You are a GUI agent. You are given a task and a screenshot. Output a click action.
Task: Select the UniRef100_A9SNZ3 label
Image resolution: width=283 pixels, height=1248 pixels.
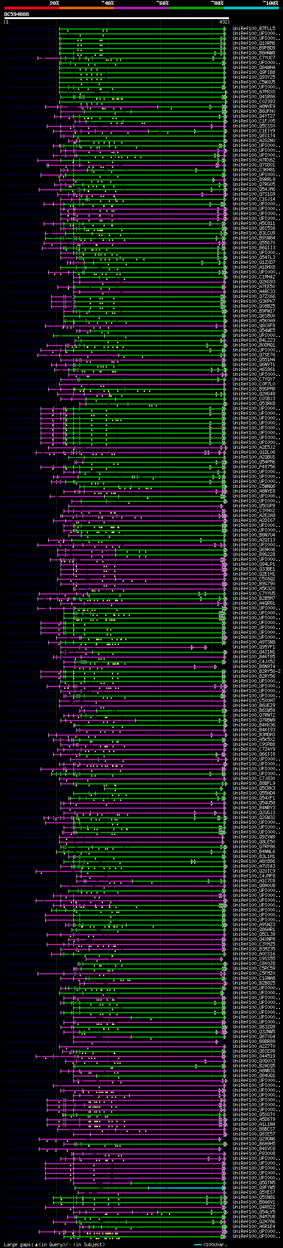[254, 924]
